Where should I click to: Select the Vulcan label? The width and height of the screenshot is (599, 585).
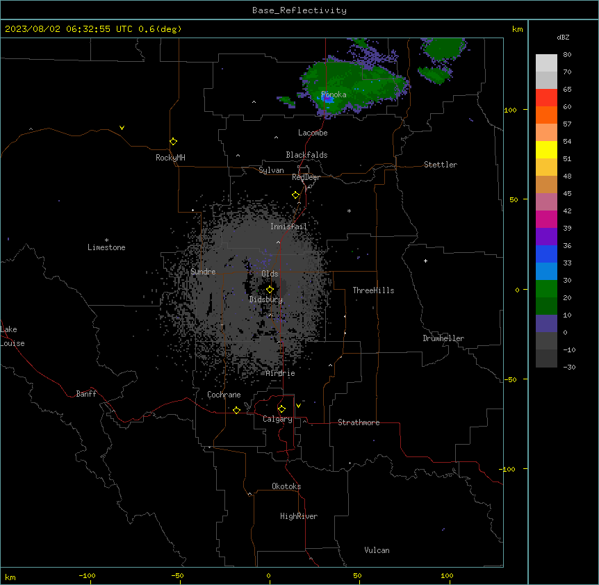[x=377, y=550]
